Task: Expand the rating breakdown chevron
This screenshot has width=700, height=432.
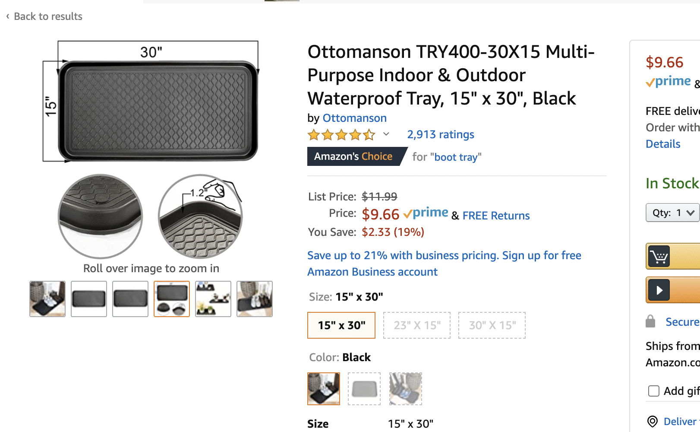Action: [386, 134]
